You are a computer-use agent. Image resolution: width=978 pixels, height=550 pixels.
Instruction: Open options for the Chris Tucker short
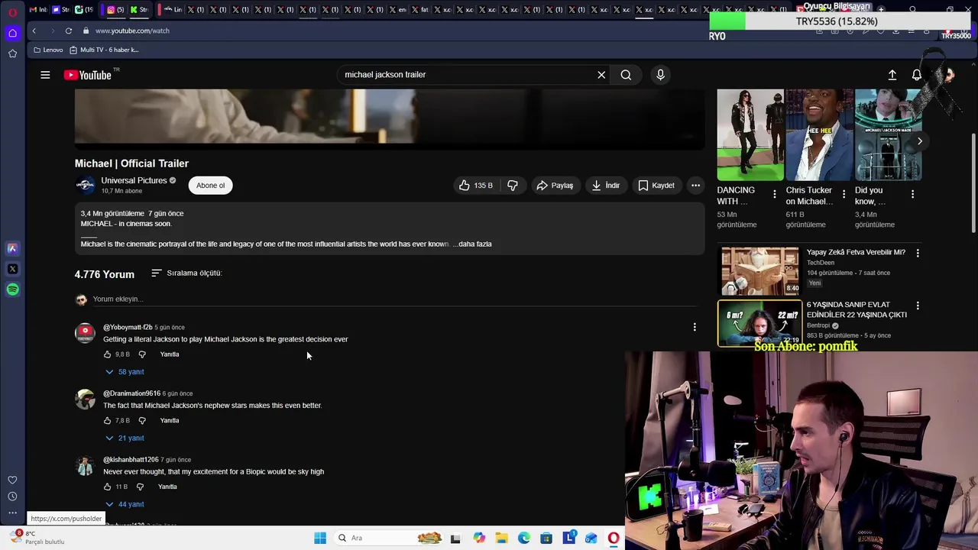point(844,194)
